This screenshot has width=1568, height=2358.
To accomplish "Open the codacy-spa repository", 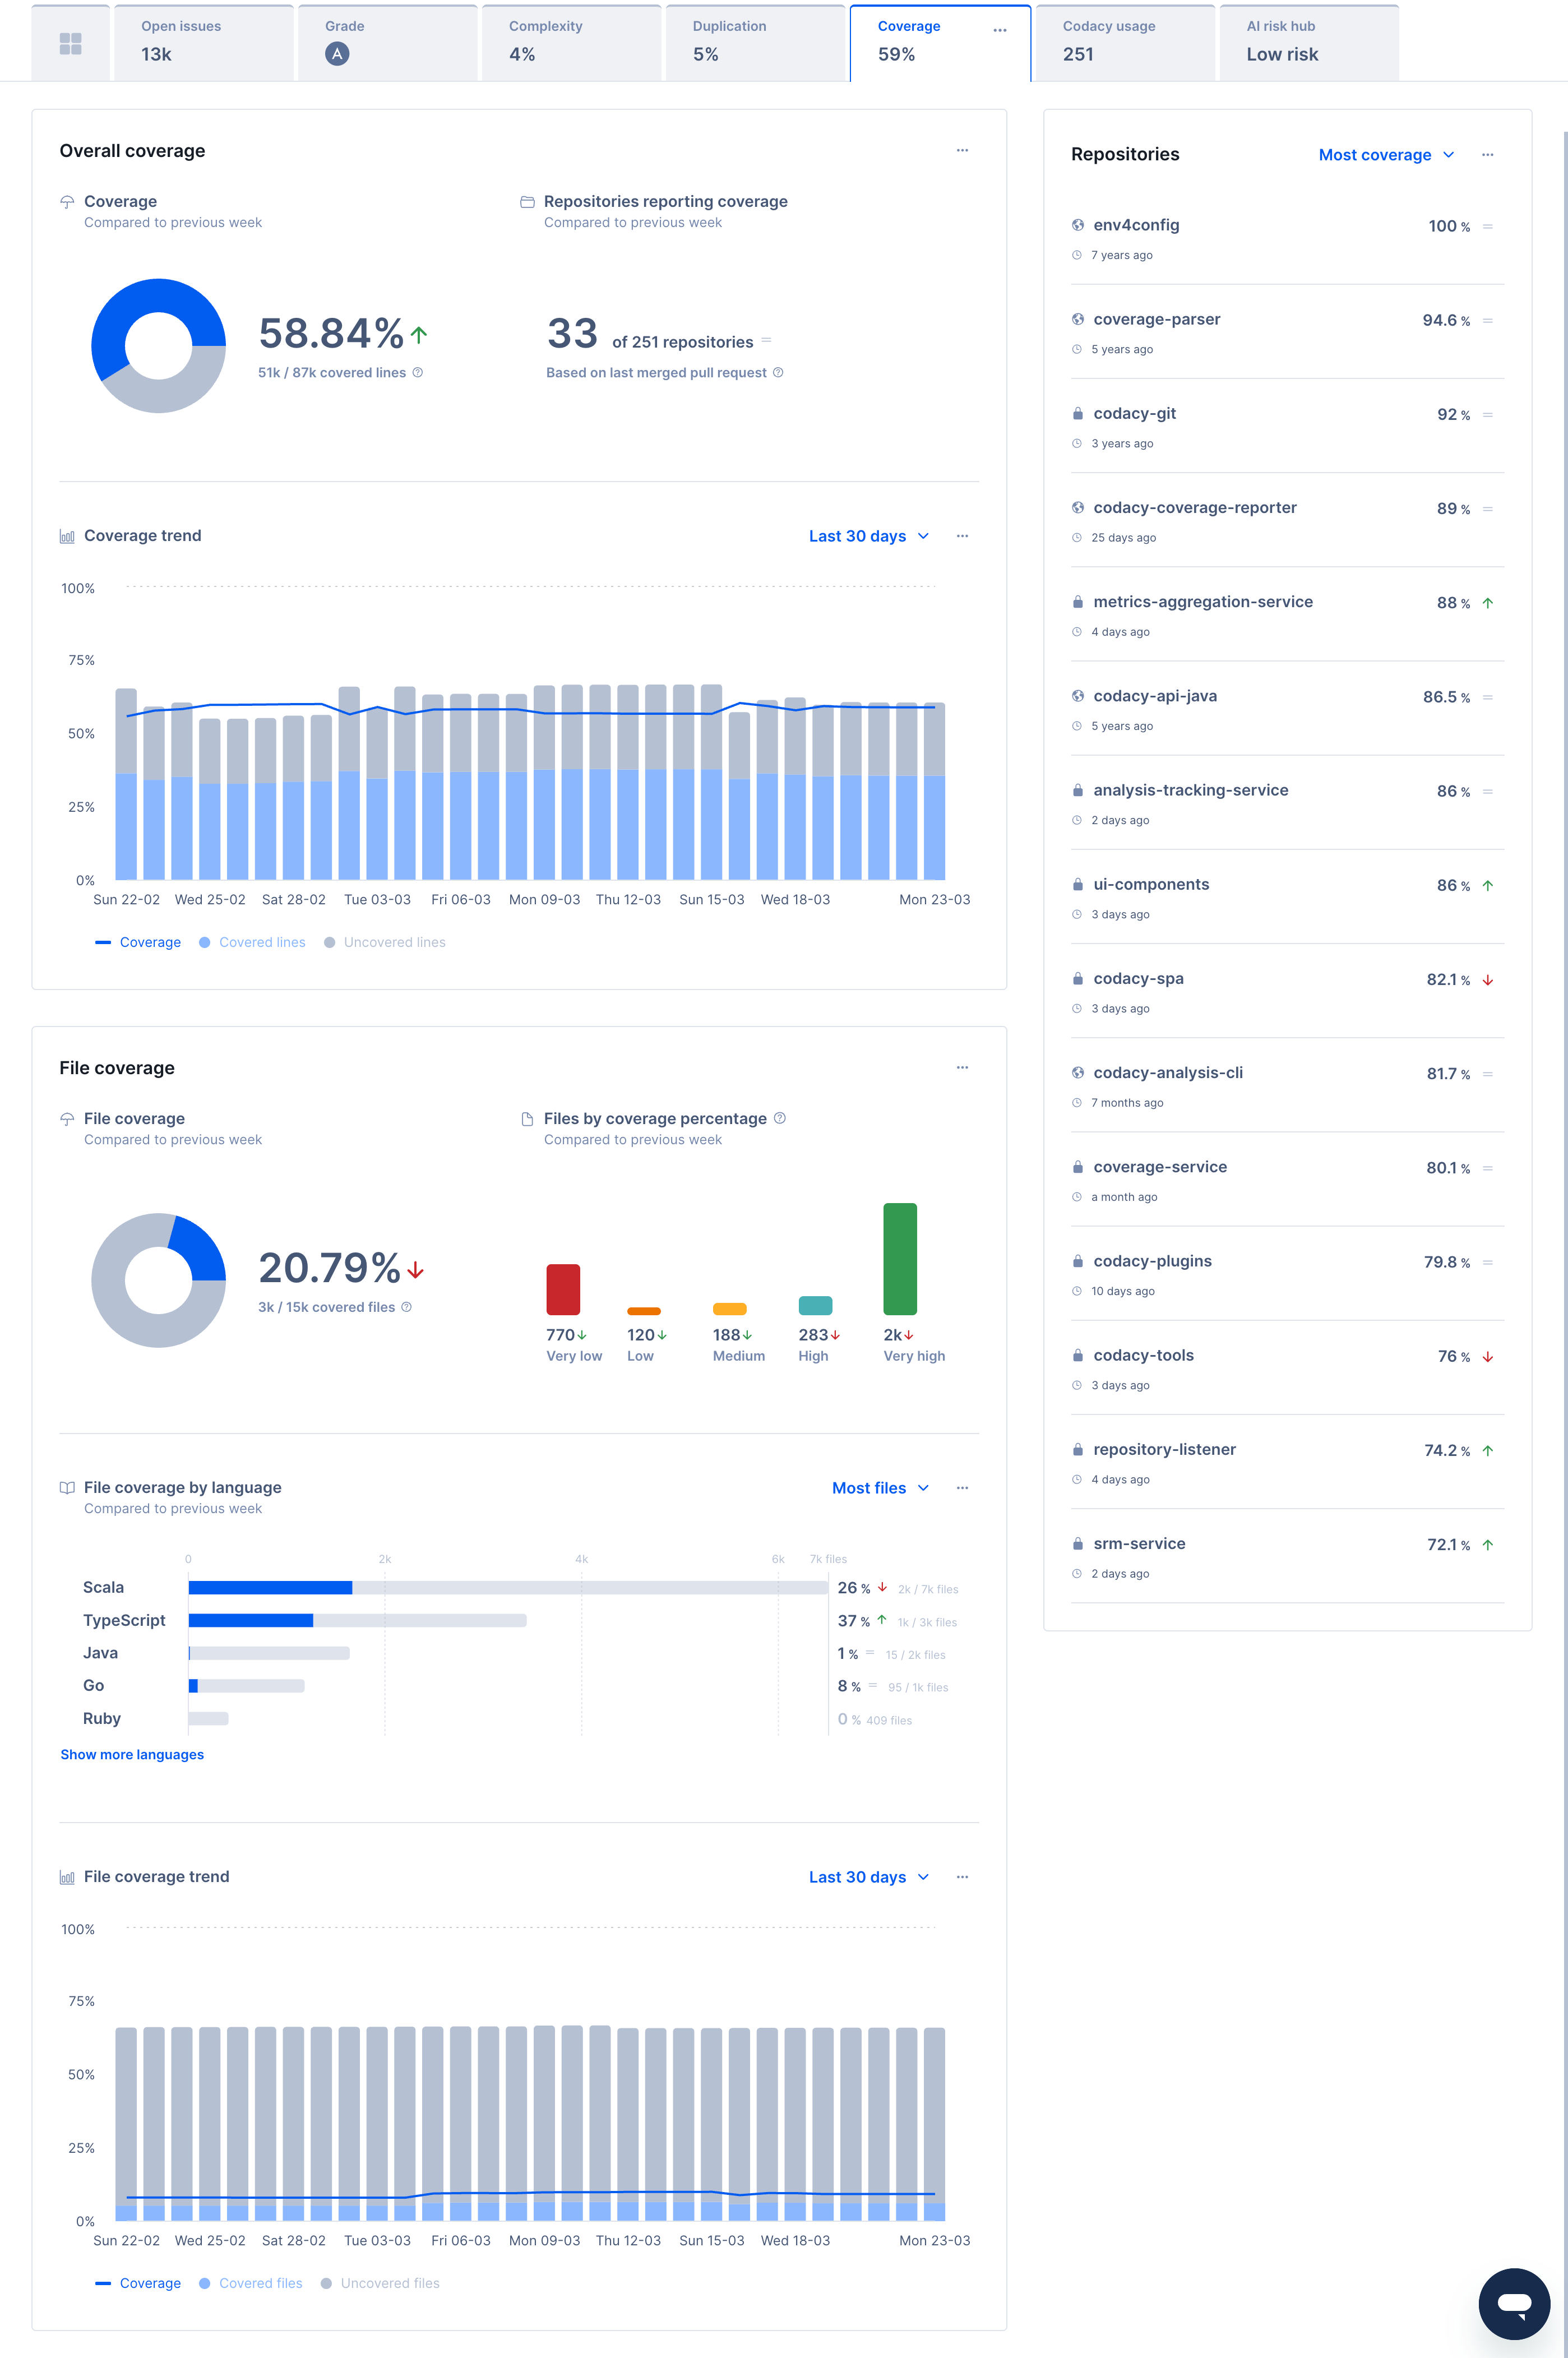I will click(x=1139, y=978).
